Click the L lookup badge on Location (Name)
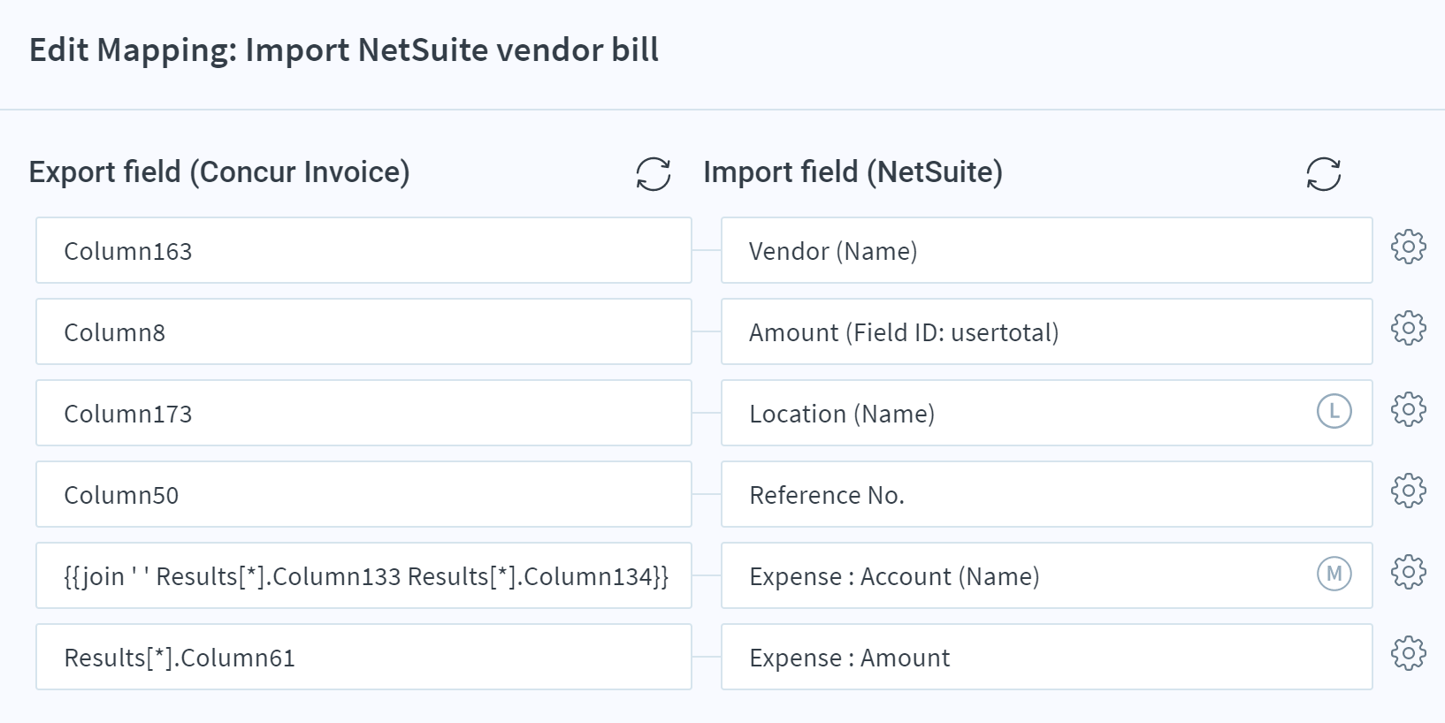This screenshot has width=1445, height=723. pos(1334,411)
